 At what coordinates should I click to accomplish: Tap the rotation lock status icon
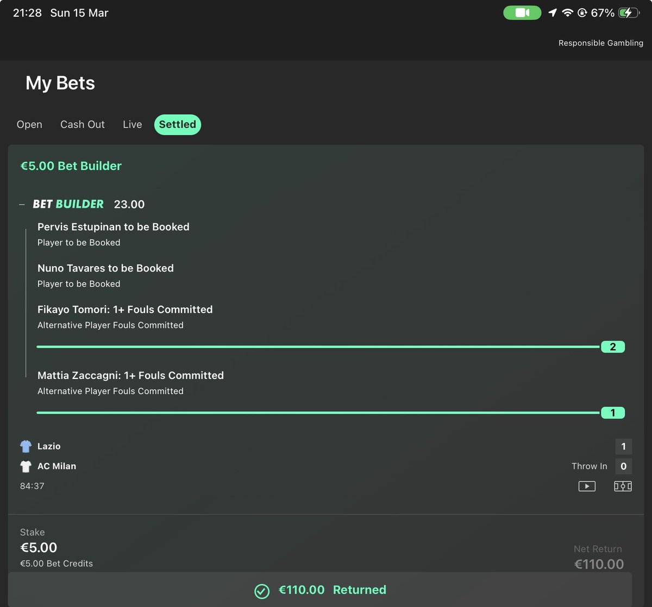point(582,12)
